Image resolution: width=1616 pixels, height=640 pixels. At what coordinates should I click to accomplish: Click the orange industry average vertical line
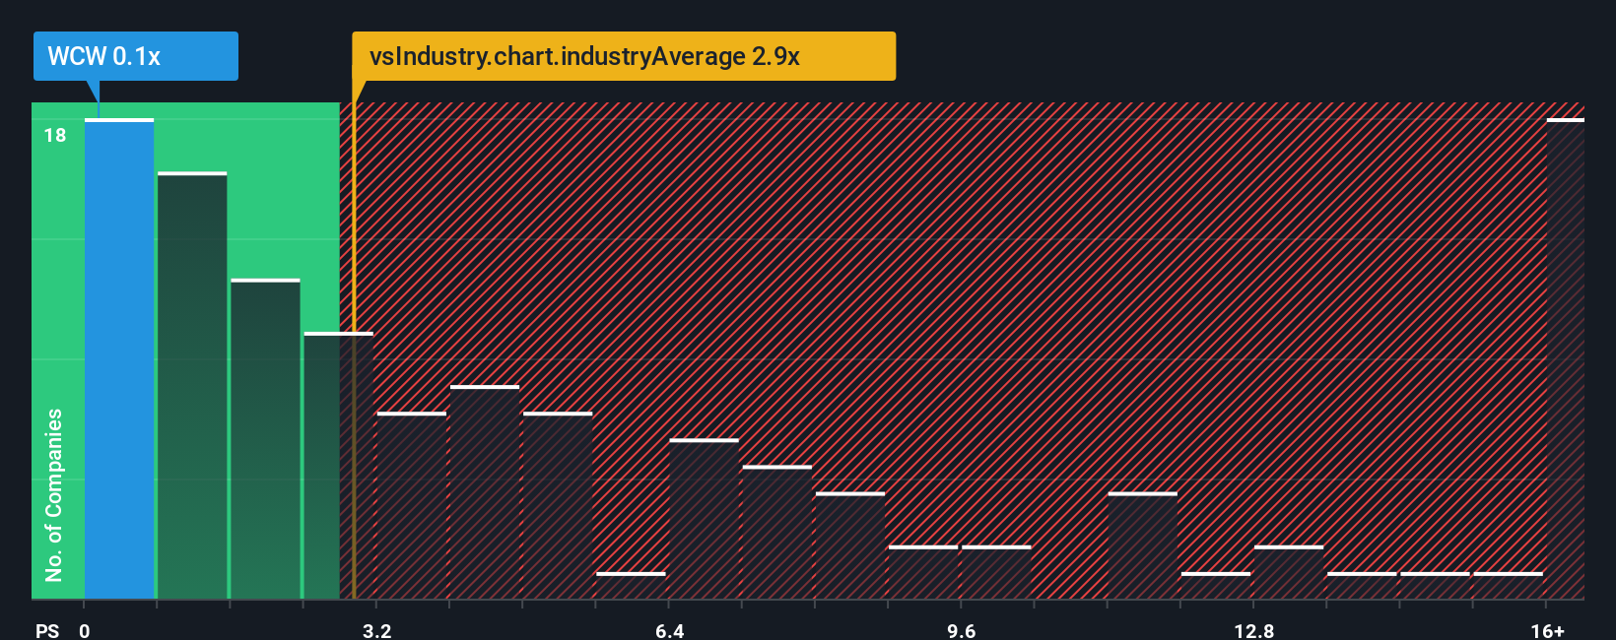pyautogui.click(x=353, y=351)
